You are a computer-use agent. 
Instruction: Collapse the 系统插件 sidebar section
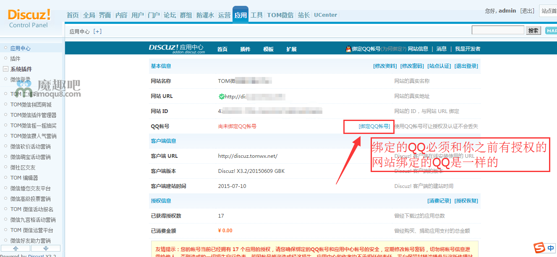click(x=6, y=69)
